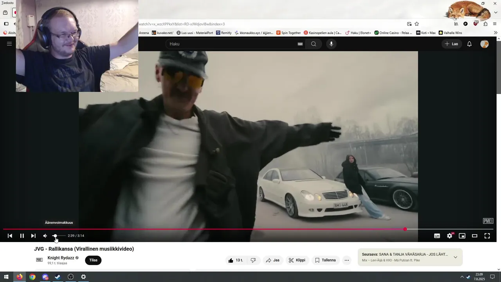Screen dimensions: 501x282
Task: Adjust the volume slider handle
Action: click(x=55, y=236)
